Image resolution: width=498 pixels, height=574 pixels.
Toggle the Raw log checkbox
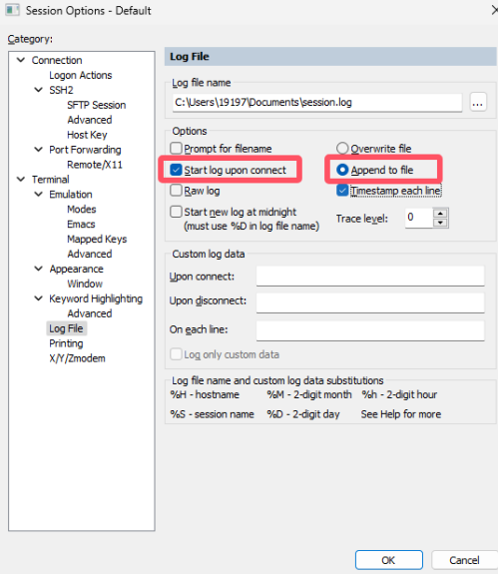click(x=176, y=191)
